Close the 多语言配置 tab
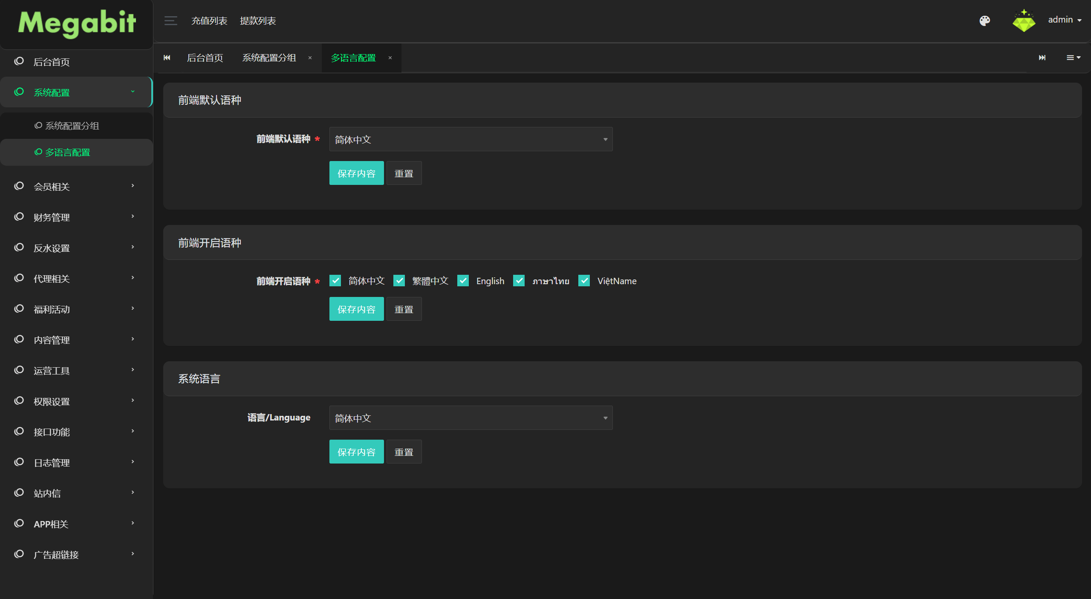1091x599 pixels. tap(390, 58)
